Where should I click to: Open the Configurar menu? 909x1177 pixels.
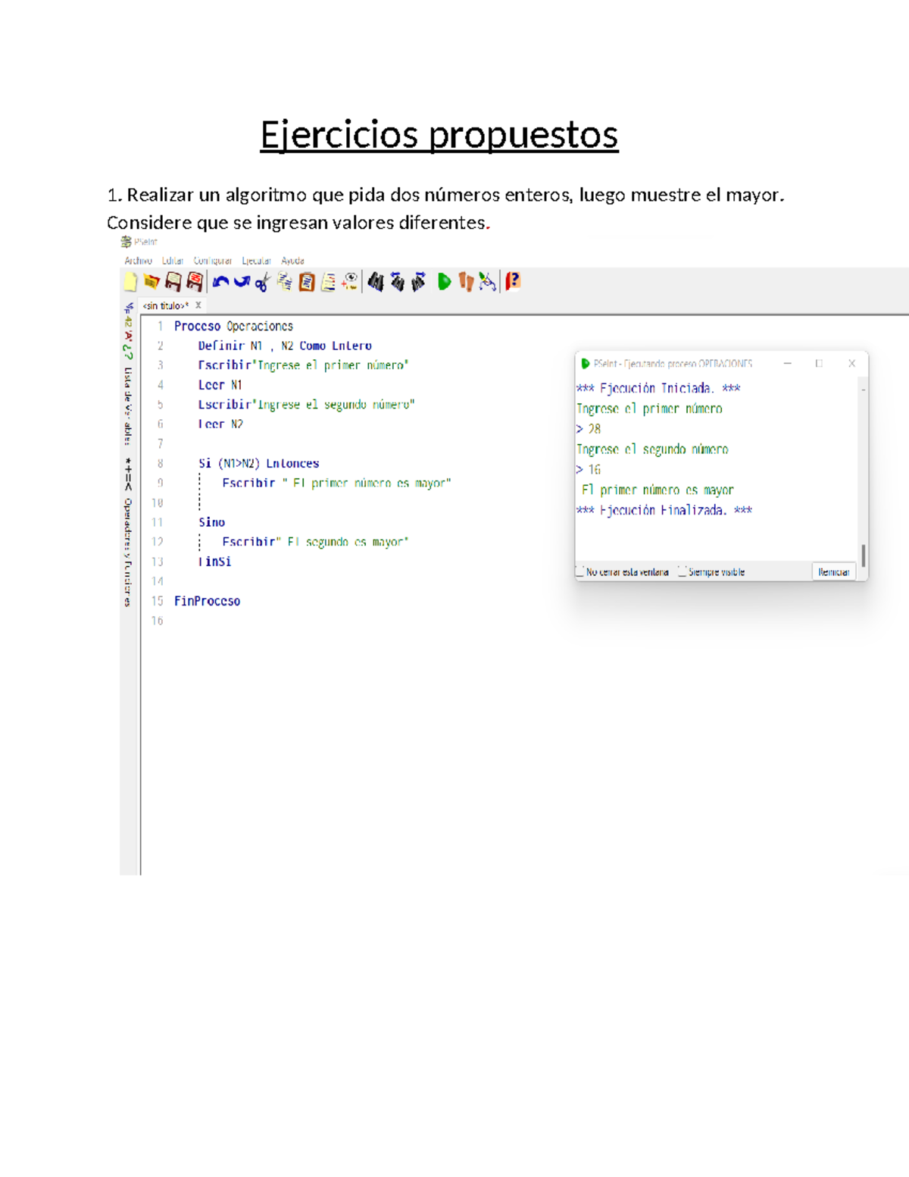pos(214,260)
